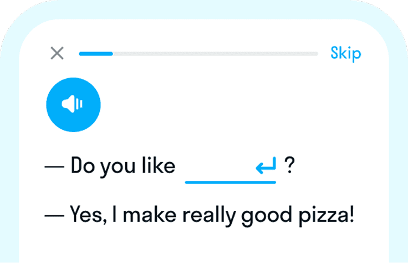Close the lesson with the X icon
The image size is (408, 263).
pyautogui.click(x=57, y=53)
